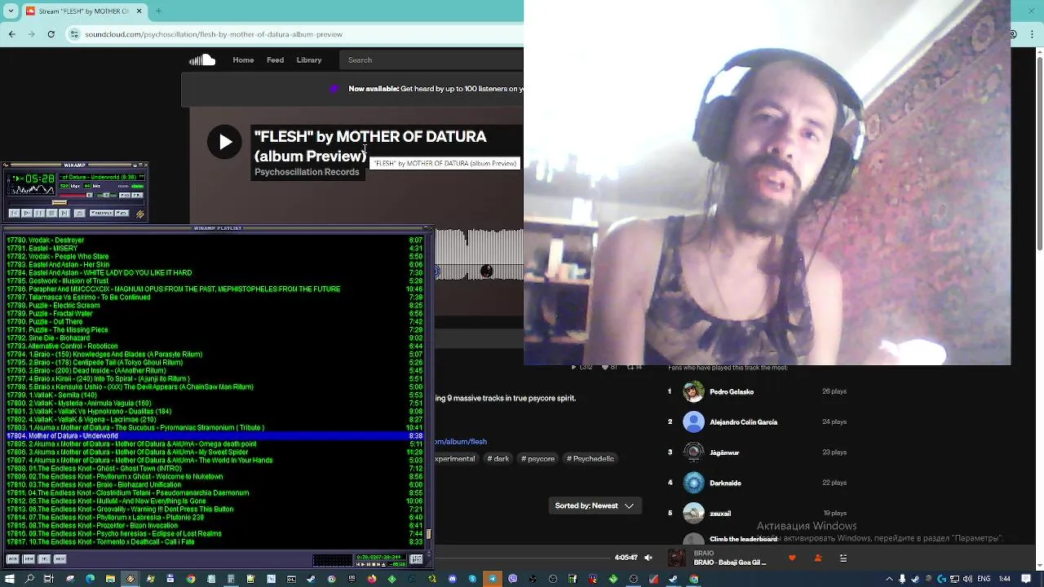Viewport: 1044px width, 587px height.
Task: Click Psychoscillation Records artist link
Action: [307, 172]
